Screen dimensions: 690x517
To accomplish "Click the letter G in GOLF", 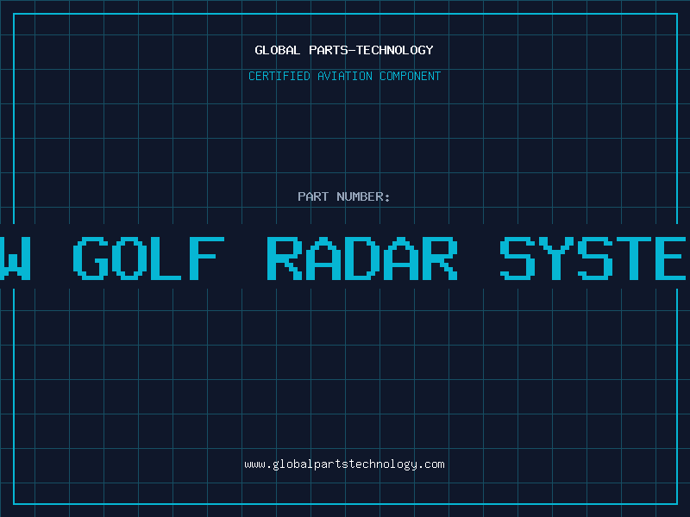I will click(92, 258).
